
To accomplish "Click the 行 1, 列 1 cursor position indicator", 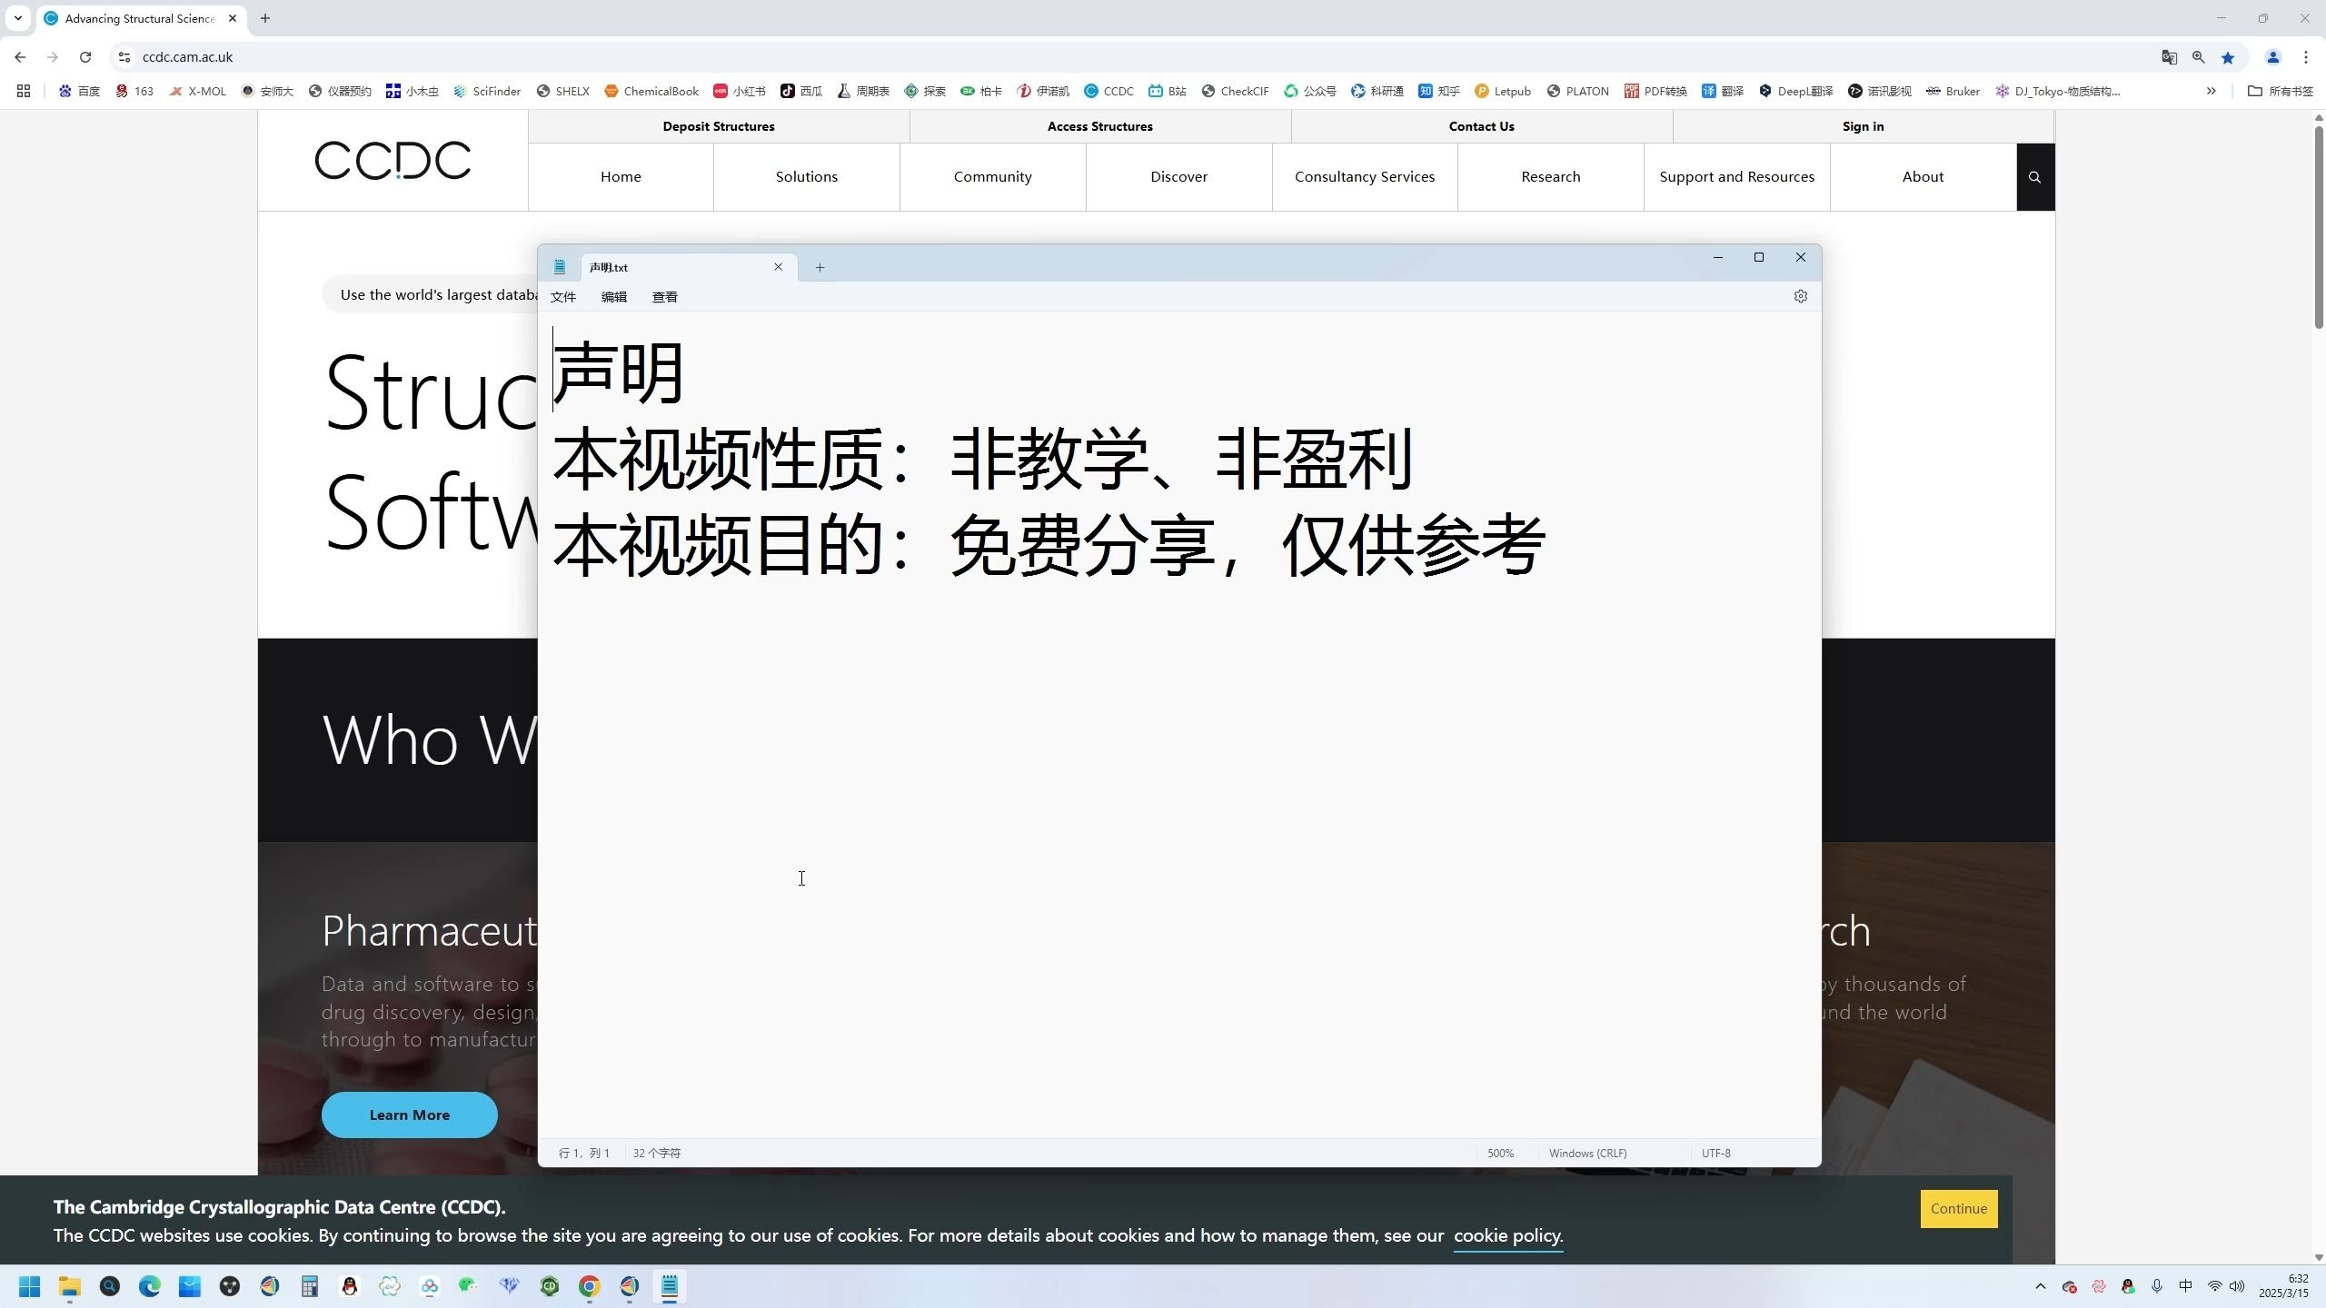I will pos(584,1154).
